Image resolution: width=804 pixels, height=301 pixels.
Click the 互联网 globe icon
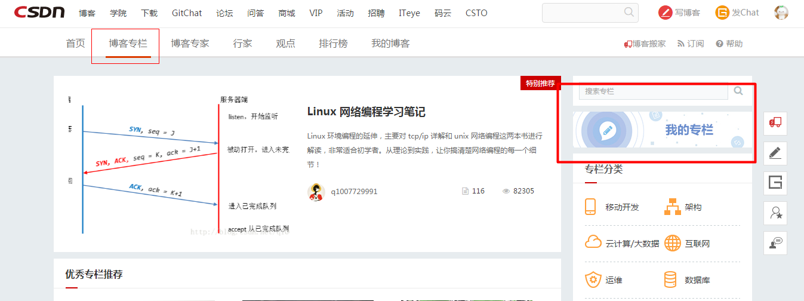(x=673, y=243)
